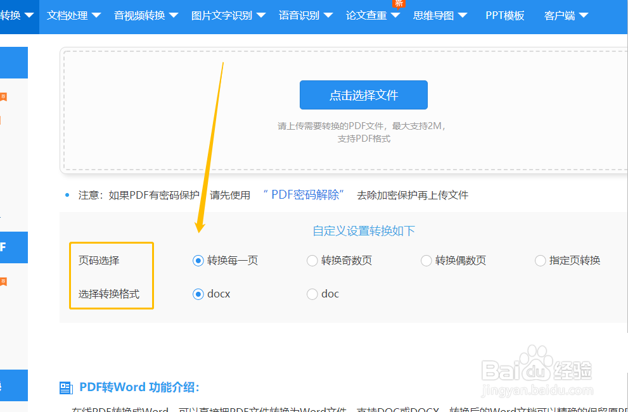Open the PPT模板 menu item

505,15
